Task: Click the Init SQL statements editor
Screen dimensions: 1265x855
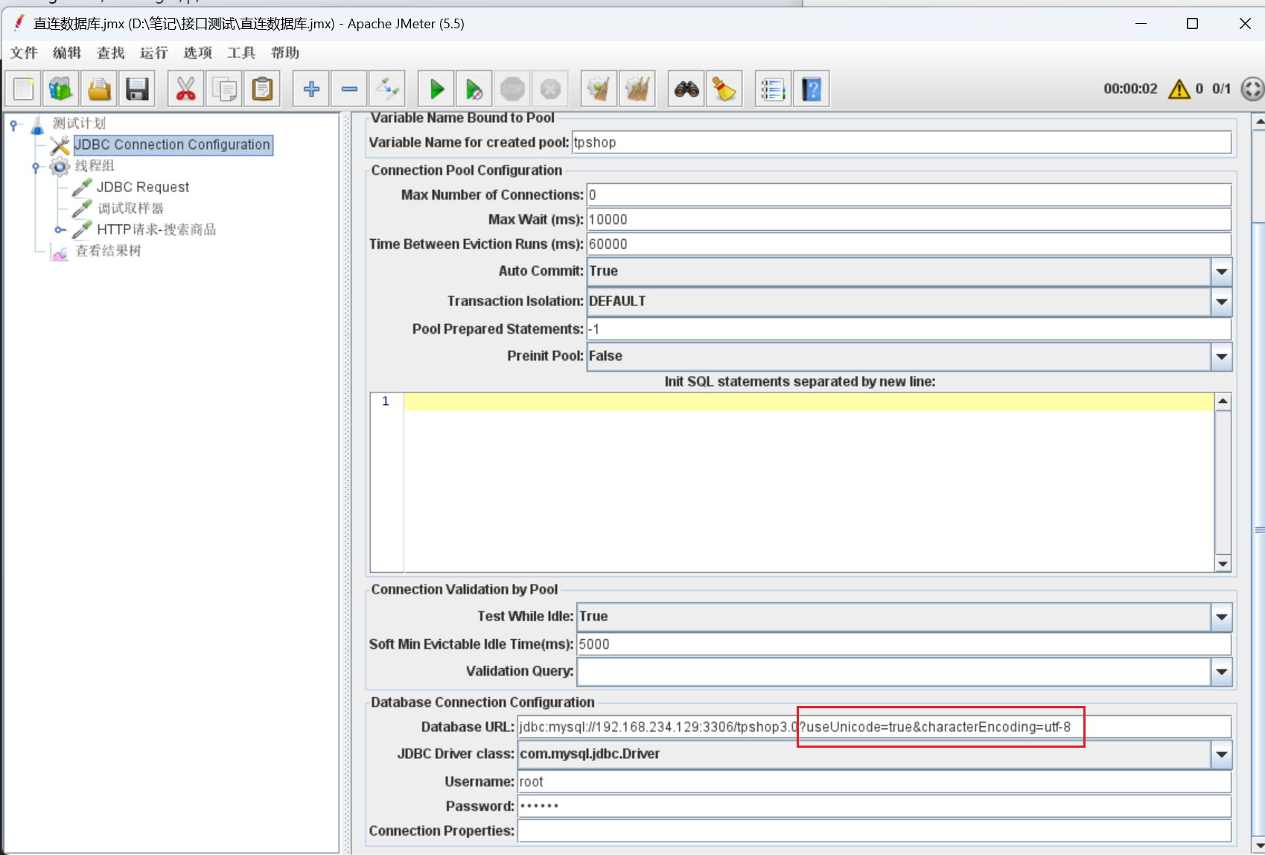Action: coord(809,483)
